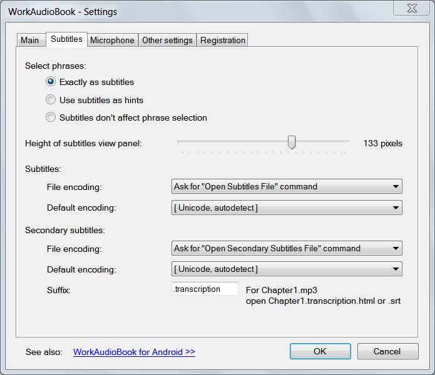Click the subtitles panel height slider thumb
Image resolution: width=435 pixels, height=375 pixels.
tap(291, 143)
